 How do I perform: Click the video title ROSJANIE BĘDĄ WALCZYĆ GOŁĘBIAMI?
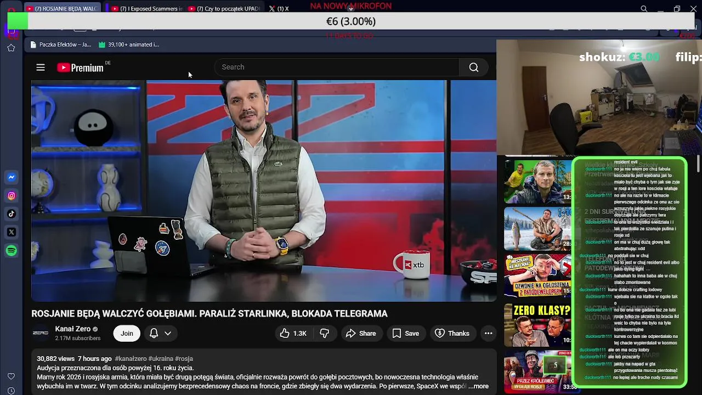point(210,314)
